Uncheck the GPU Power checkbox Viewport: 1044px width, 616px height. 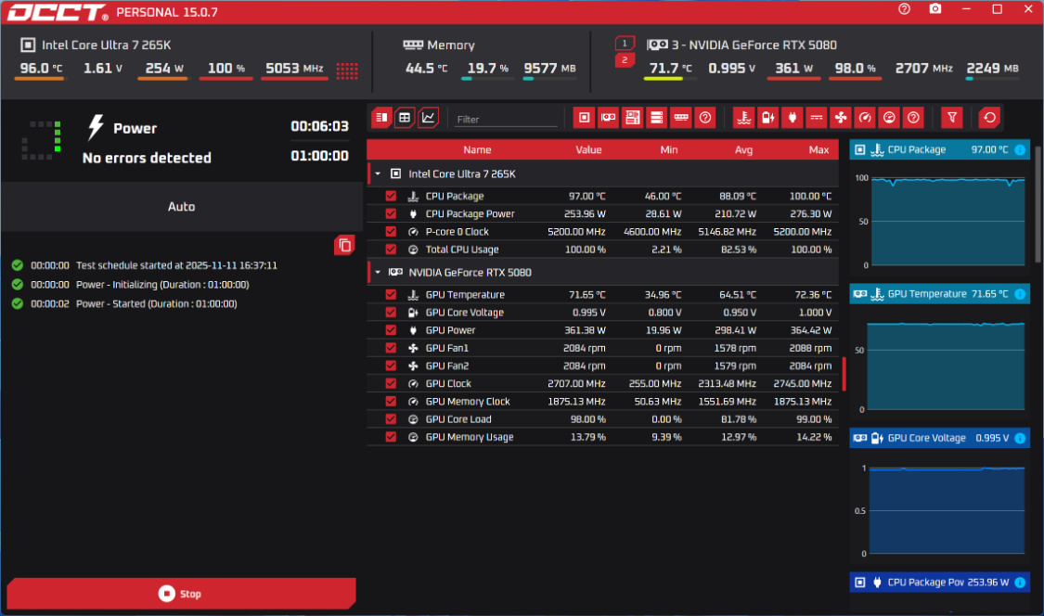coord(391,329)
